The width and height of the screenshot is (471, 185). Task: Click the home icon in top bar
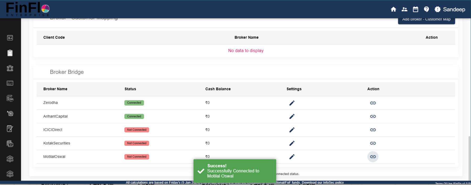(x=393, y=9)
